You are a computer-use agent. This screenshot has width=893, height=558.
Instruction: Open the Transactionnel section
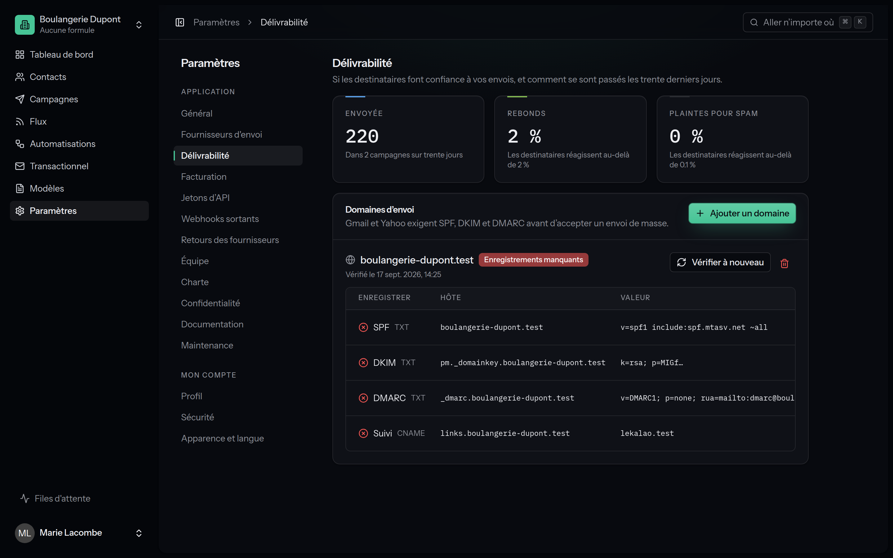[x=79, y=166]
